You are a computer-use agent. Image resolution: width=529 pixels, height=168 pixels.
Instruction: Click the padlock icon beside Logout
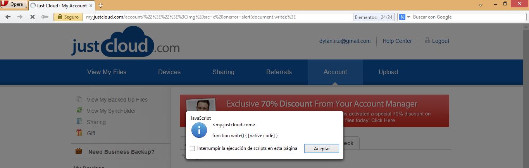click(427, 40)
